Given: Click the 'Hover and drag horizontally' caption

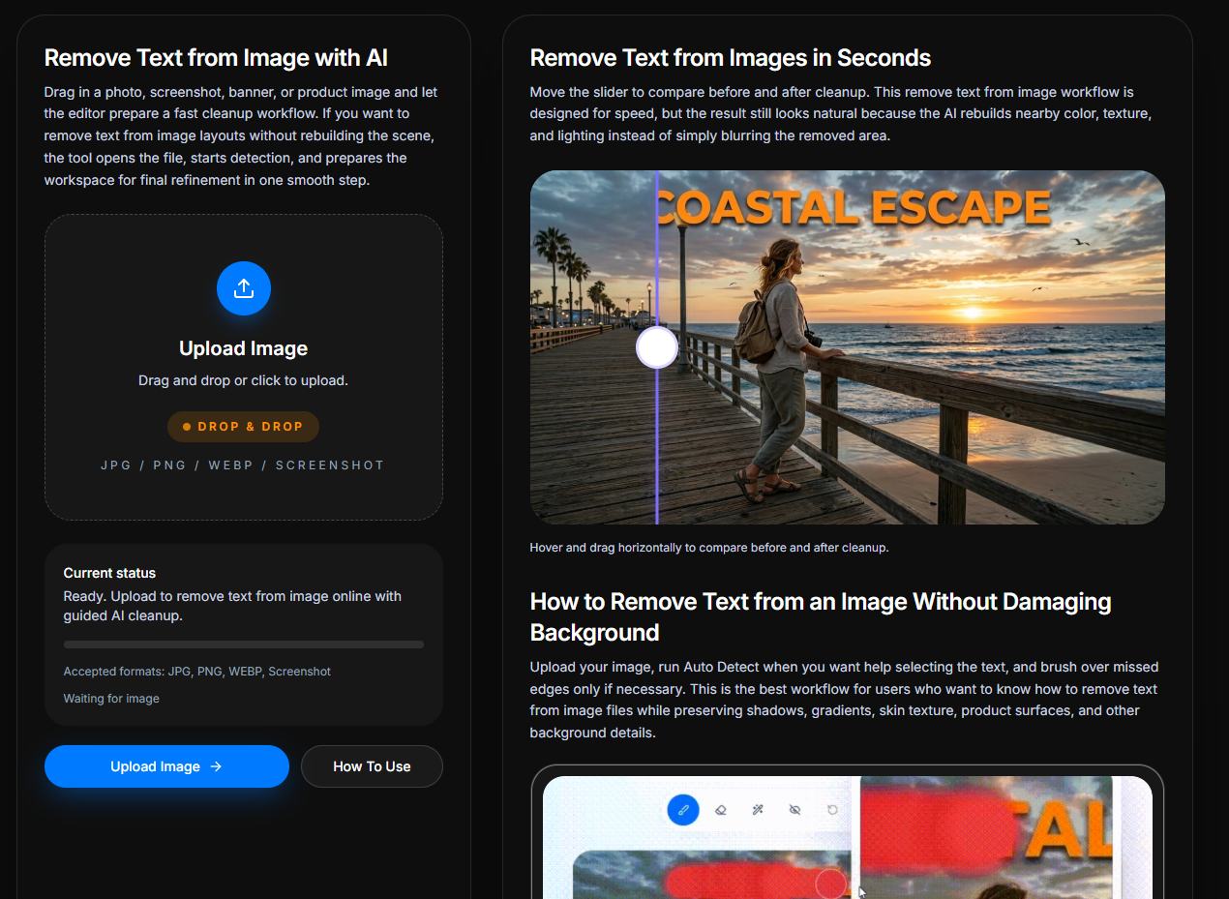Looking at the screenshot, I should point(709,548).
